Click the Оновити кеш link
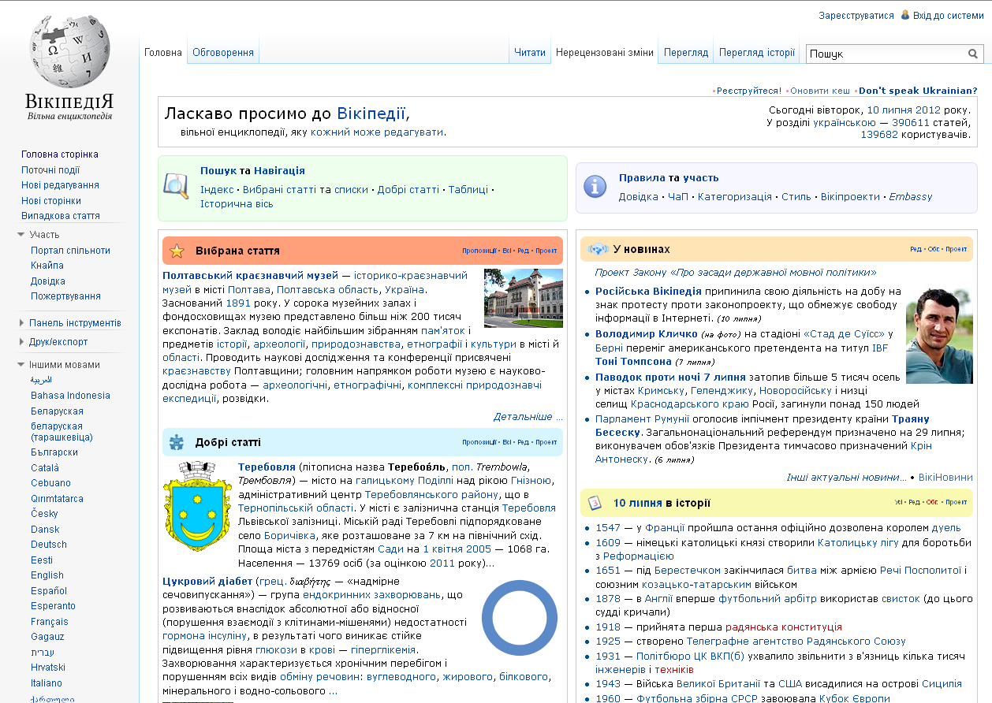The image size is (992, 703). click(x=820, y=91)
